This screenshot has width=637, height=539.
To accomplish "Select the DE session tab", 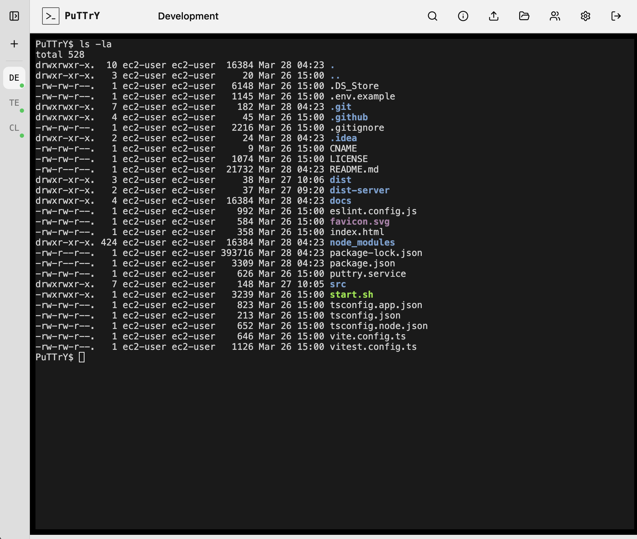I will (14, 78).
